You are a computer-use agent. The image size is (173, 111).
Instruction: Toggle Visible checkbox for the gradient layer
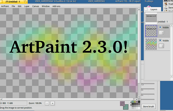(160, 40)
